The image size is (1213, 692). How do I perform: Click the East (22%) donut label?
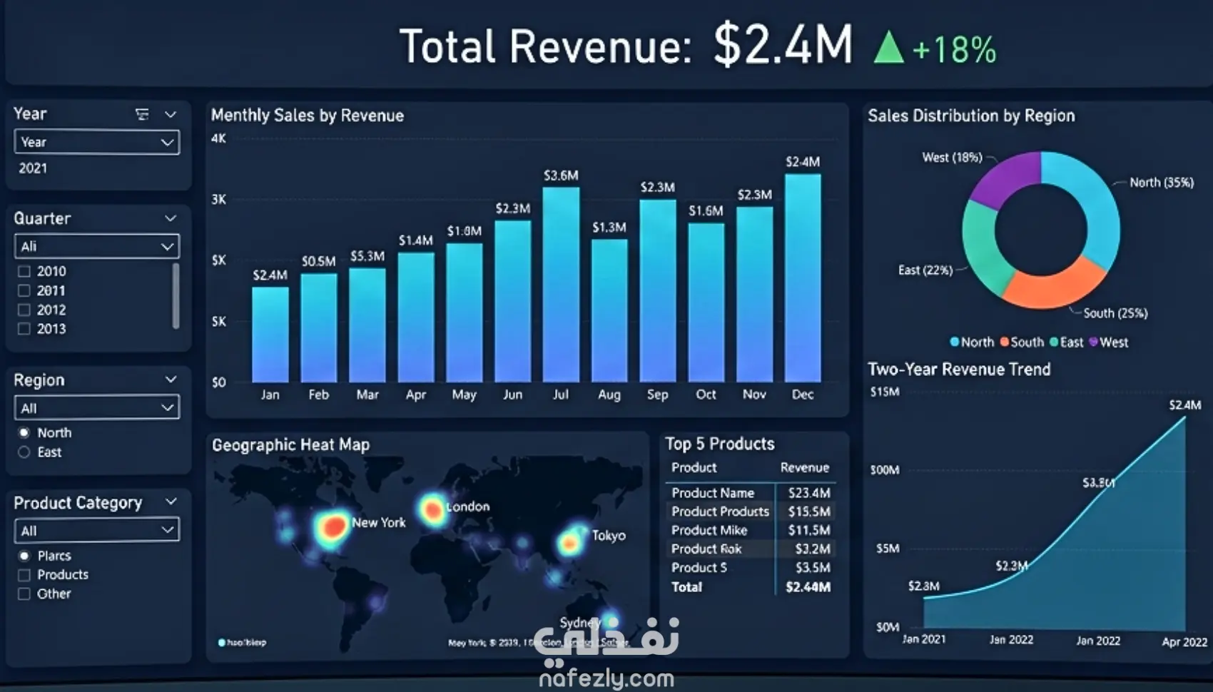(925, 270)
